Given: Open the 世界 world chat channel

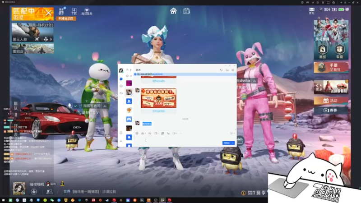Looking at the screenshot, I should [67, 191].
